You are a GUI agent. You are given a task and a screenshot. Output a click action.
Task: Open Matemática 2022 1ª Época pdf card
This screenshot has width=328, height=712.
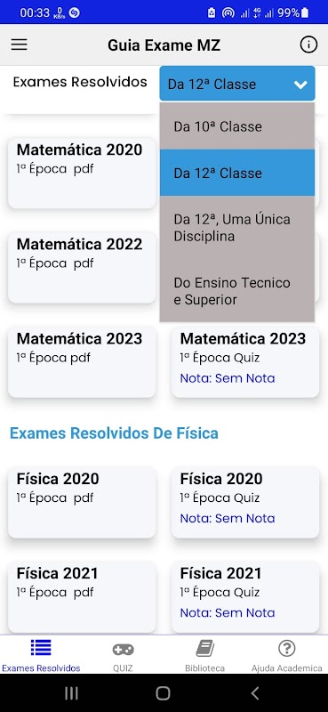82,268
